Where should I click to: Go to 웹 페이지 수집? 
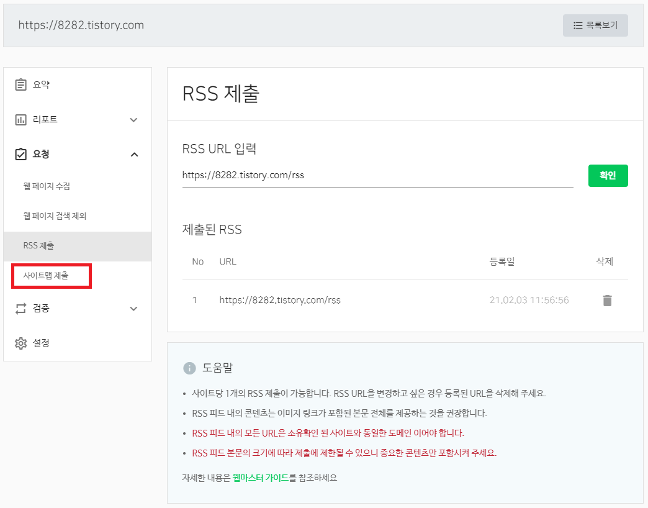click(x=47, y=186)
